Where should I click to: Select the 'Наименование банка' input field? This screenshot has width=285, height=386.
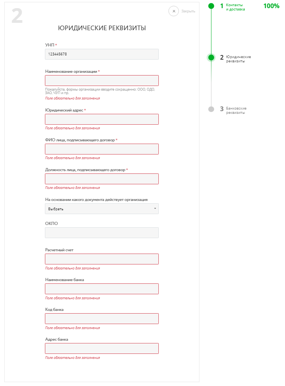point(102,289)
